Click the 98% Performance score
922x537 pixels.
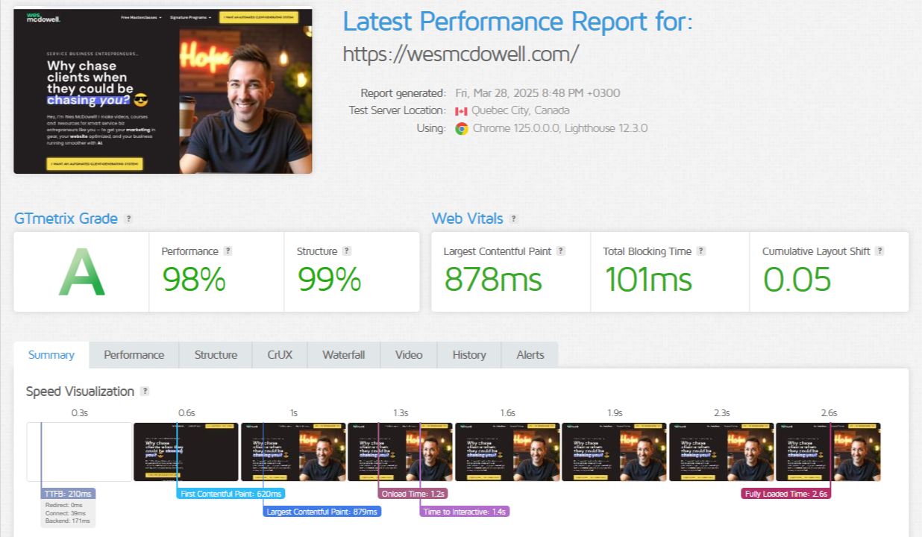194,280
